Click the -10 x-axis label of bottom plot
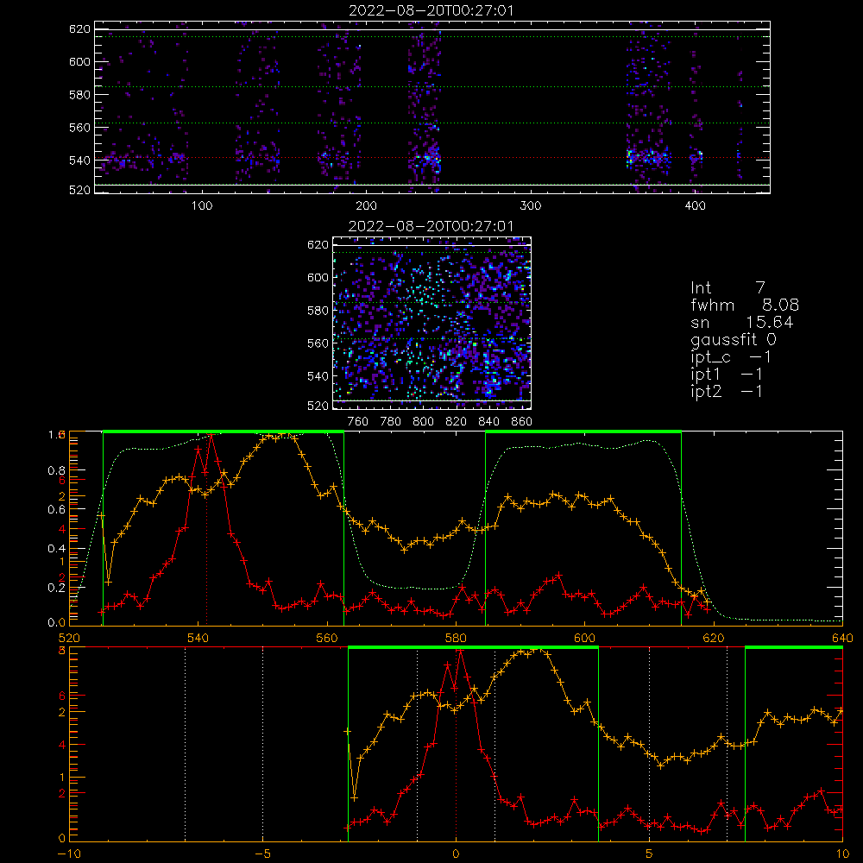 tap(69, 854)
